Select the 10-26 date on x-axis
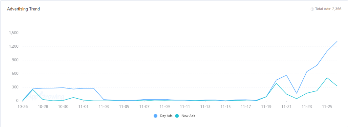This screenshot has height=127, width=348. coord(22,107)
